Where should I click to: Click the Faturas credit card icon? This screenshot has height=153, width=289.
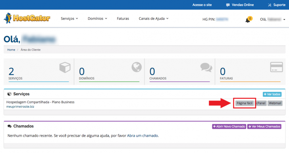pos(276,67)
